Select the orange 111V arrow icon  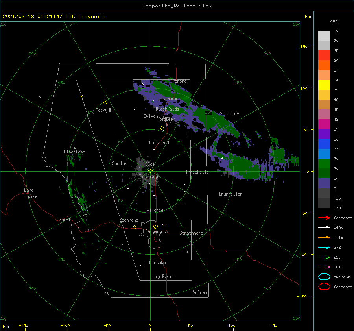tap(324, 237)
